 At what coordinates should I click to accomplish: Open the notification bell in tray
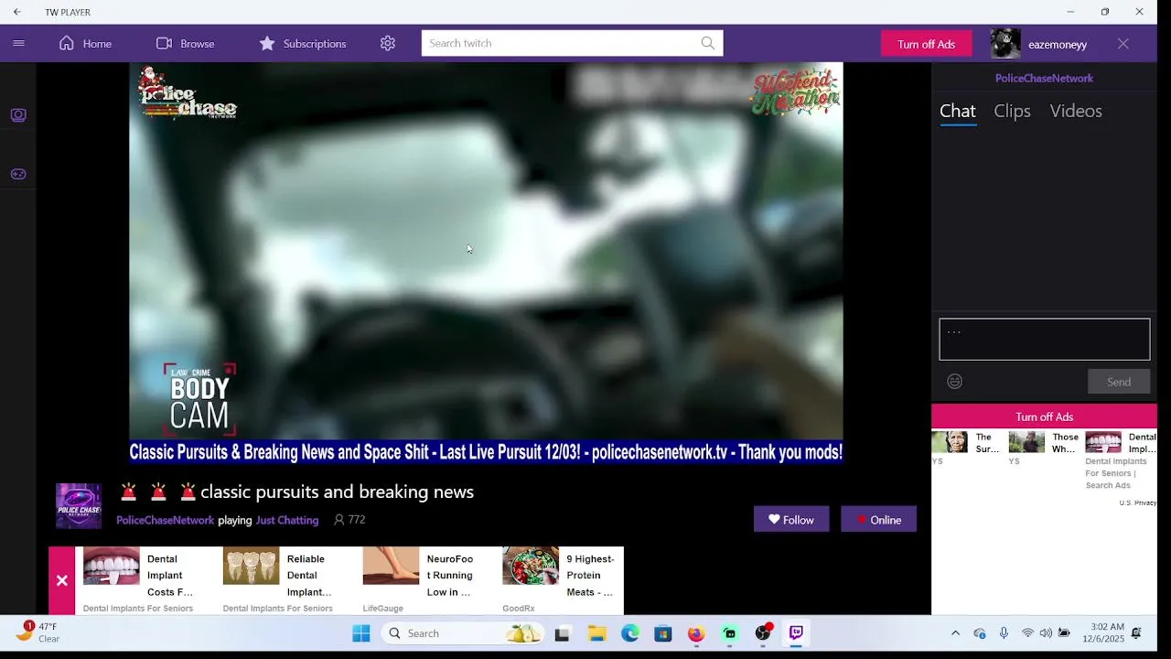[1136, 633]
